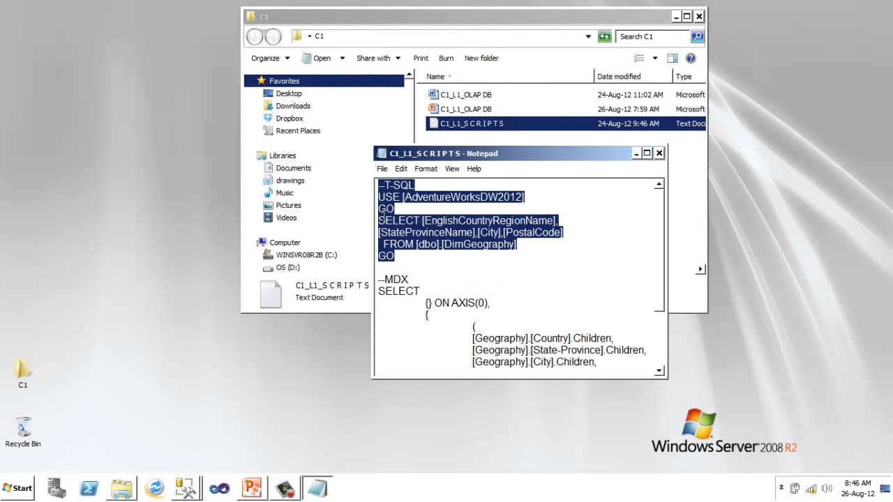
Task: Select the Recycle Bin desktop icon
Action: tap(23, 432)
